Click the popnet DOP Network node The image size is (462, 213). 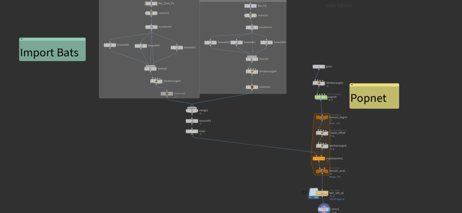coord(321,97)
